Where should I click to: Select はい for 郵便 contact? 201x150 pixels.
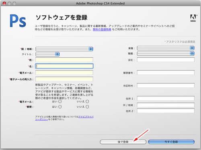coord(60,107)
